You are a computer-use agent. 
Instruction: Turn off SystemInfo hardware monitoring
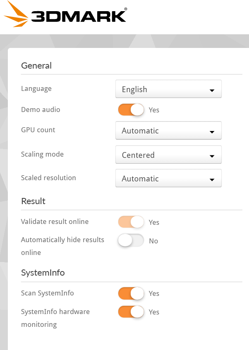click(131, 312)
